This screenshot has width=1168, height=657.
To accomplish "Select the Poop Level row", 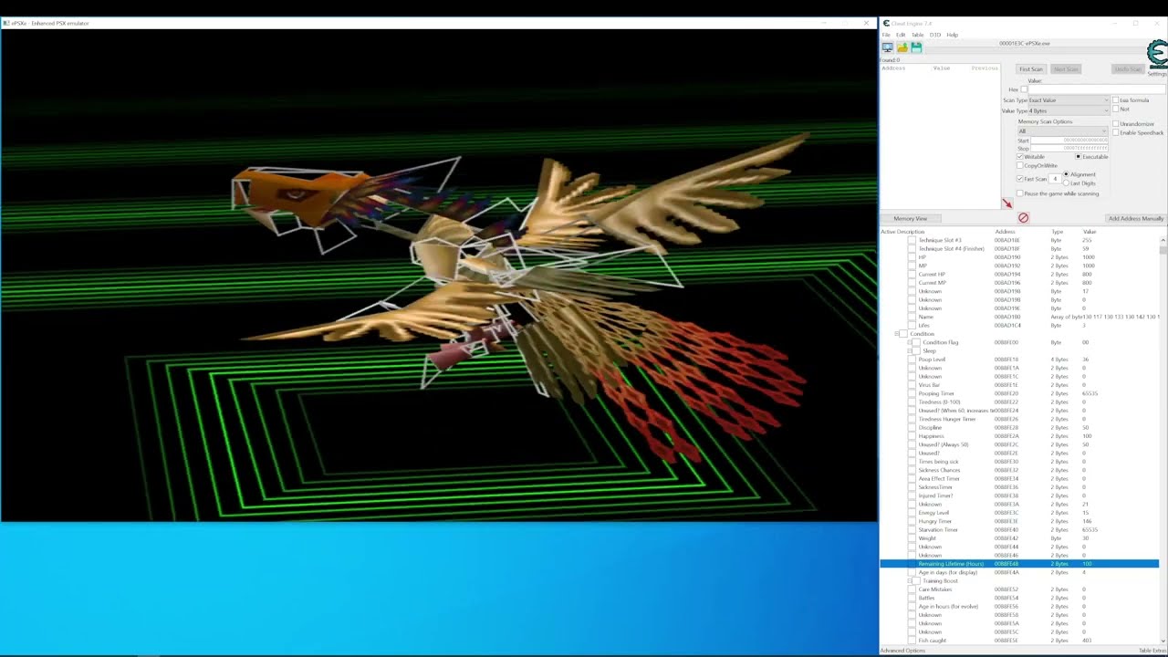I will 1019,360.
